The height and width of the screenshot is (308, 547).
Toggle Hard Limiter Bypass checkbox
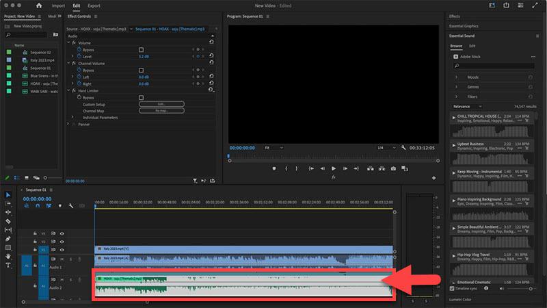(142, 98)
